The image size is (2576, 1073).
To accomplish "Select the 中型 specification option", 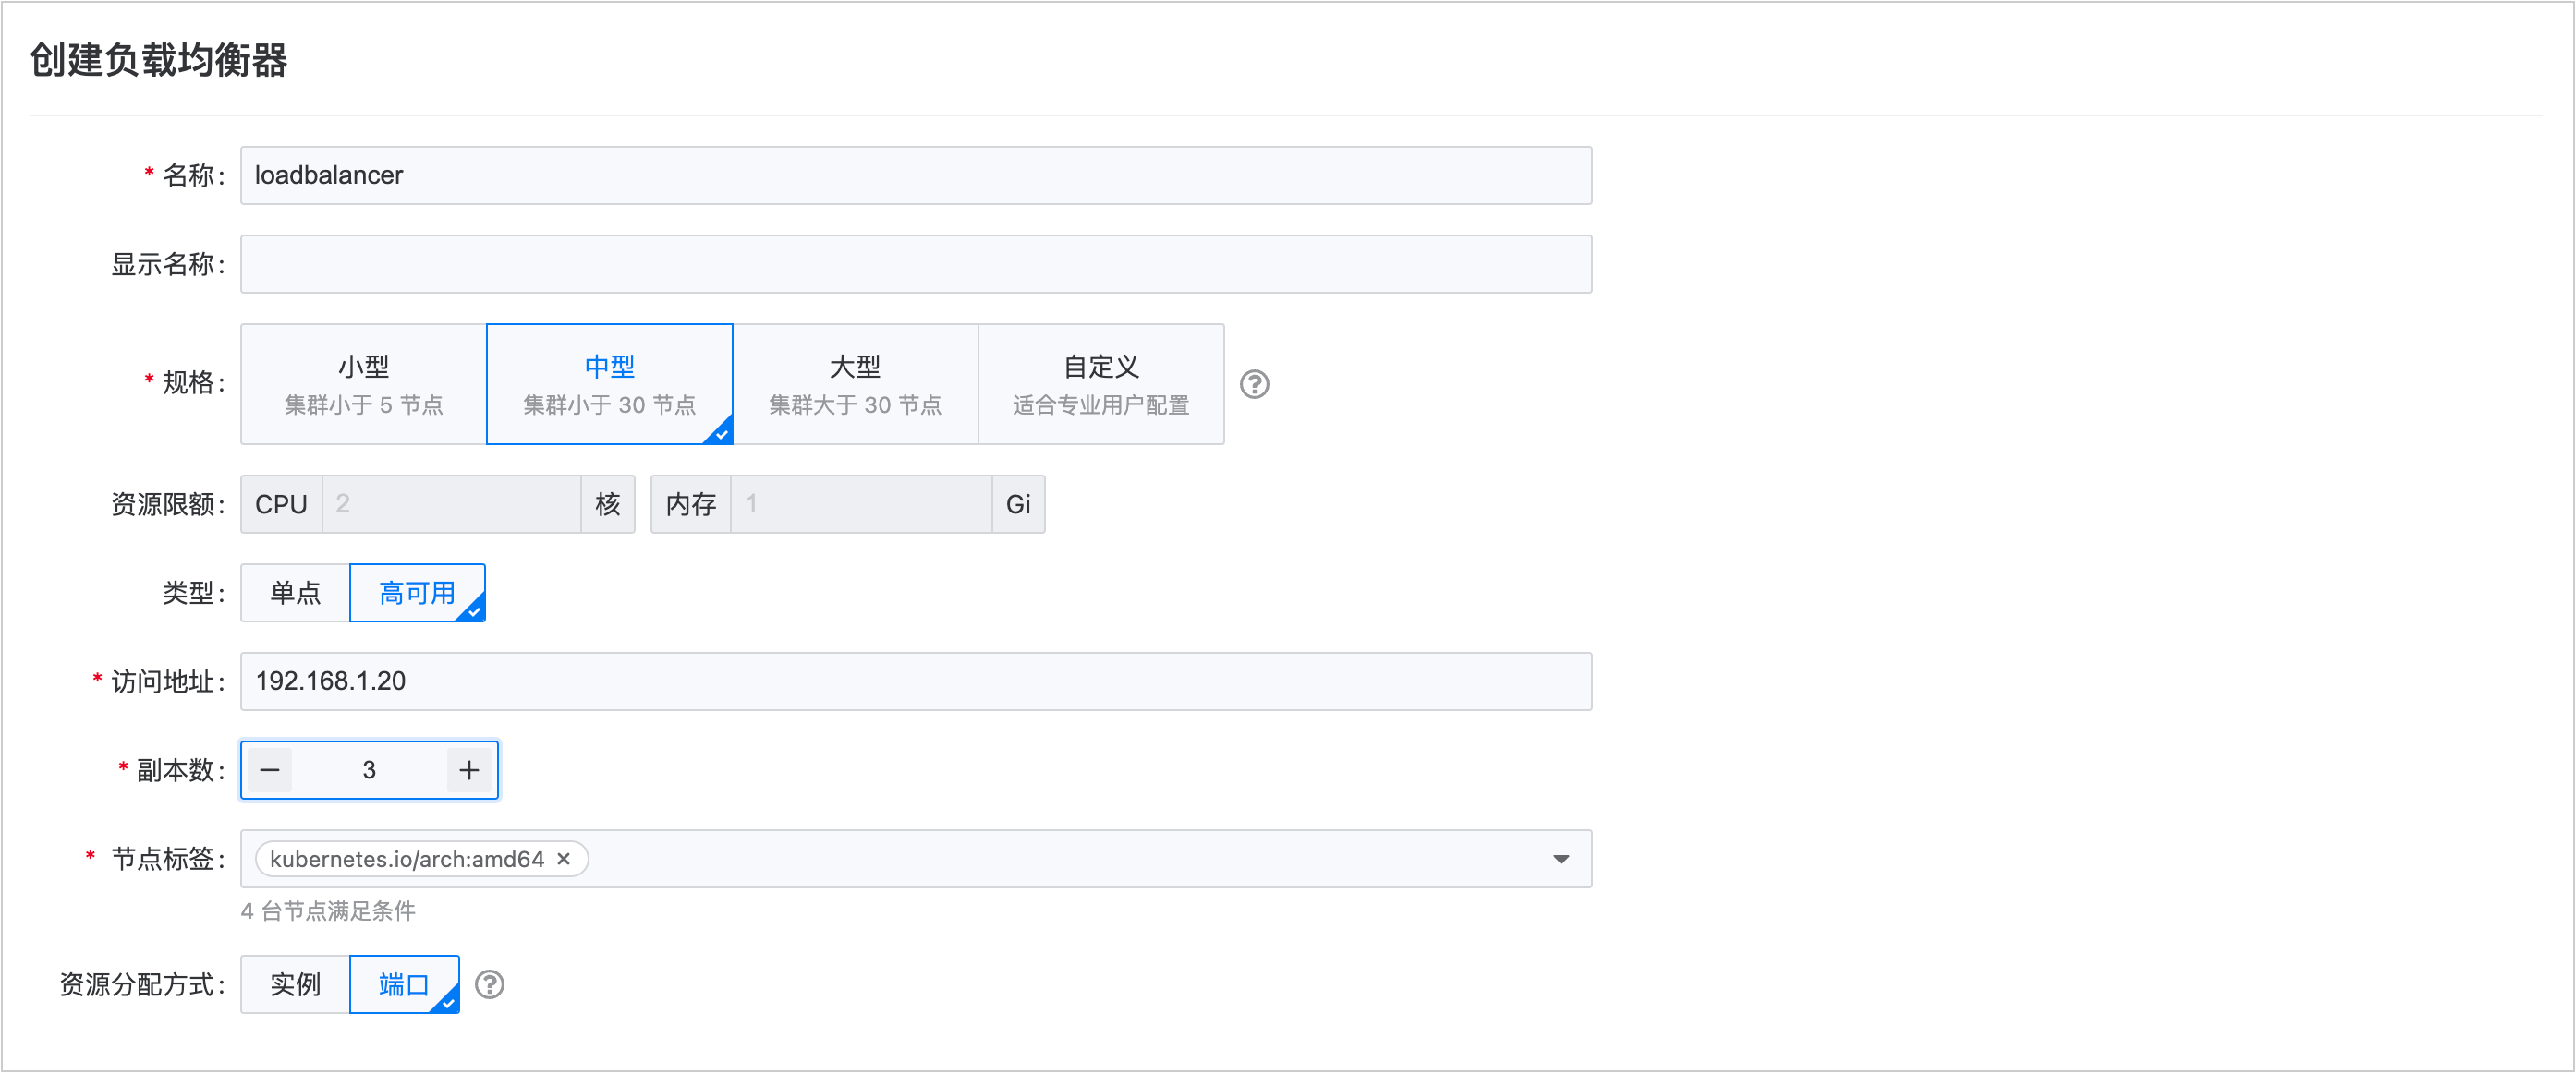I will pyautogui.click(x=609, y=383).
